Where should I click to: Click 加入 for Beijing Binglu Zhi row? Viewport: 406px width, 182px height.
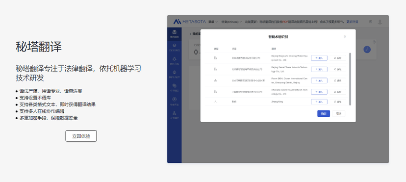319,58
